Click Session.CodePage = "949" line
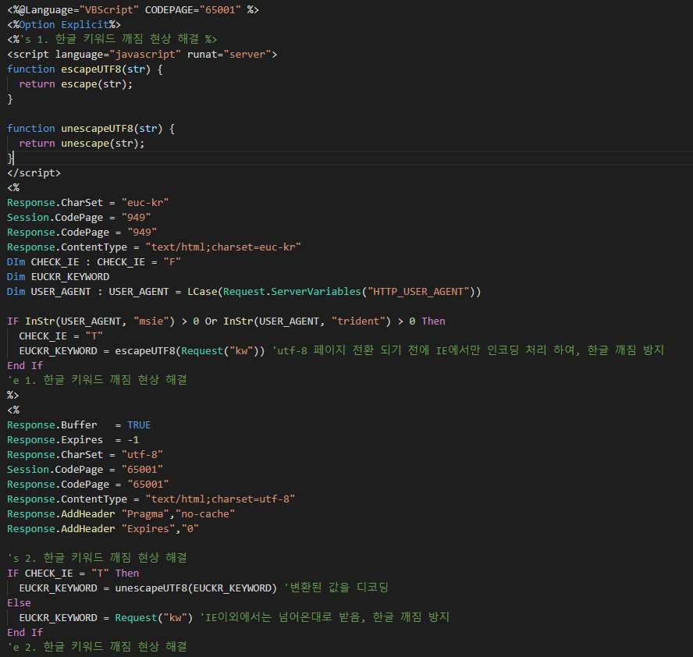This screenshot has height=657, width=693. tap(79, 218)
